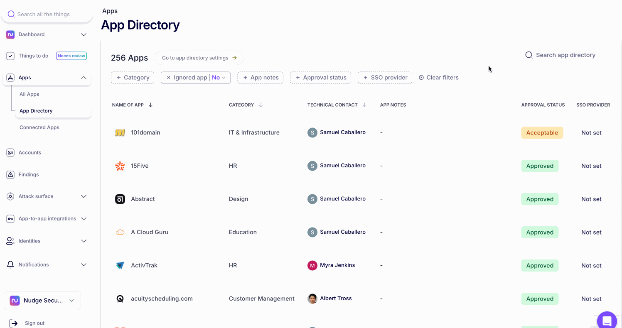Click the Search app directory field
Image resolution: width=622 pixels, height=328 pixels.
click(565, 55)
